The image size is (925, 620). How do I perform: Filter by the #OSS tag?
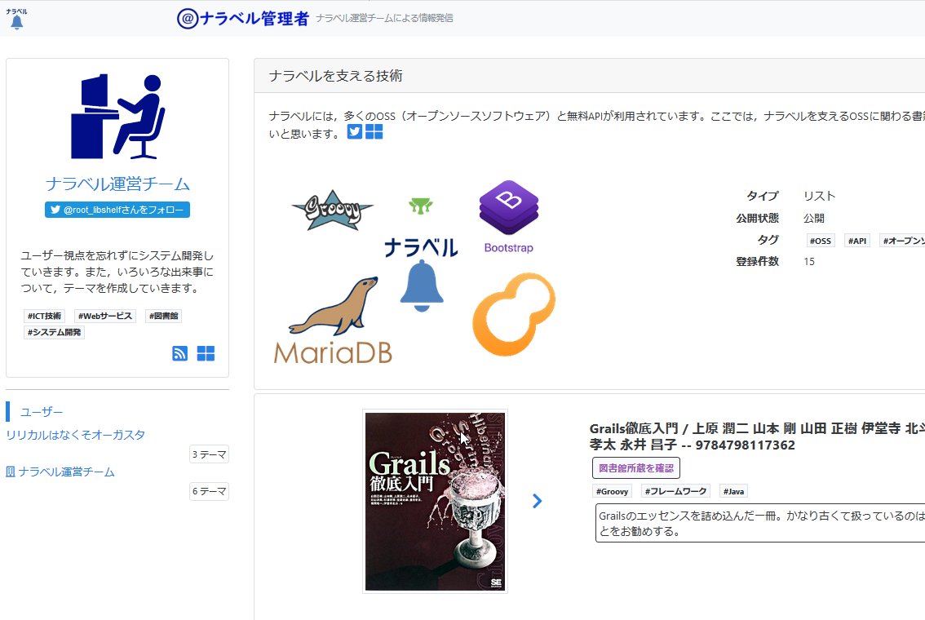click(821, 241)
